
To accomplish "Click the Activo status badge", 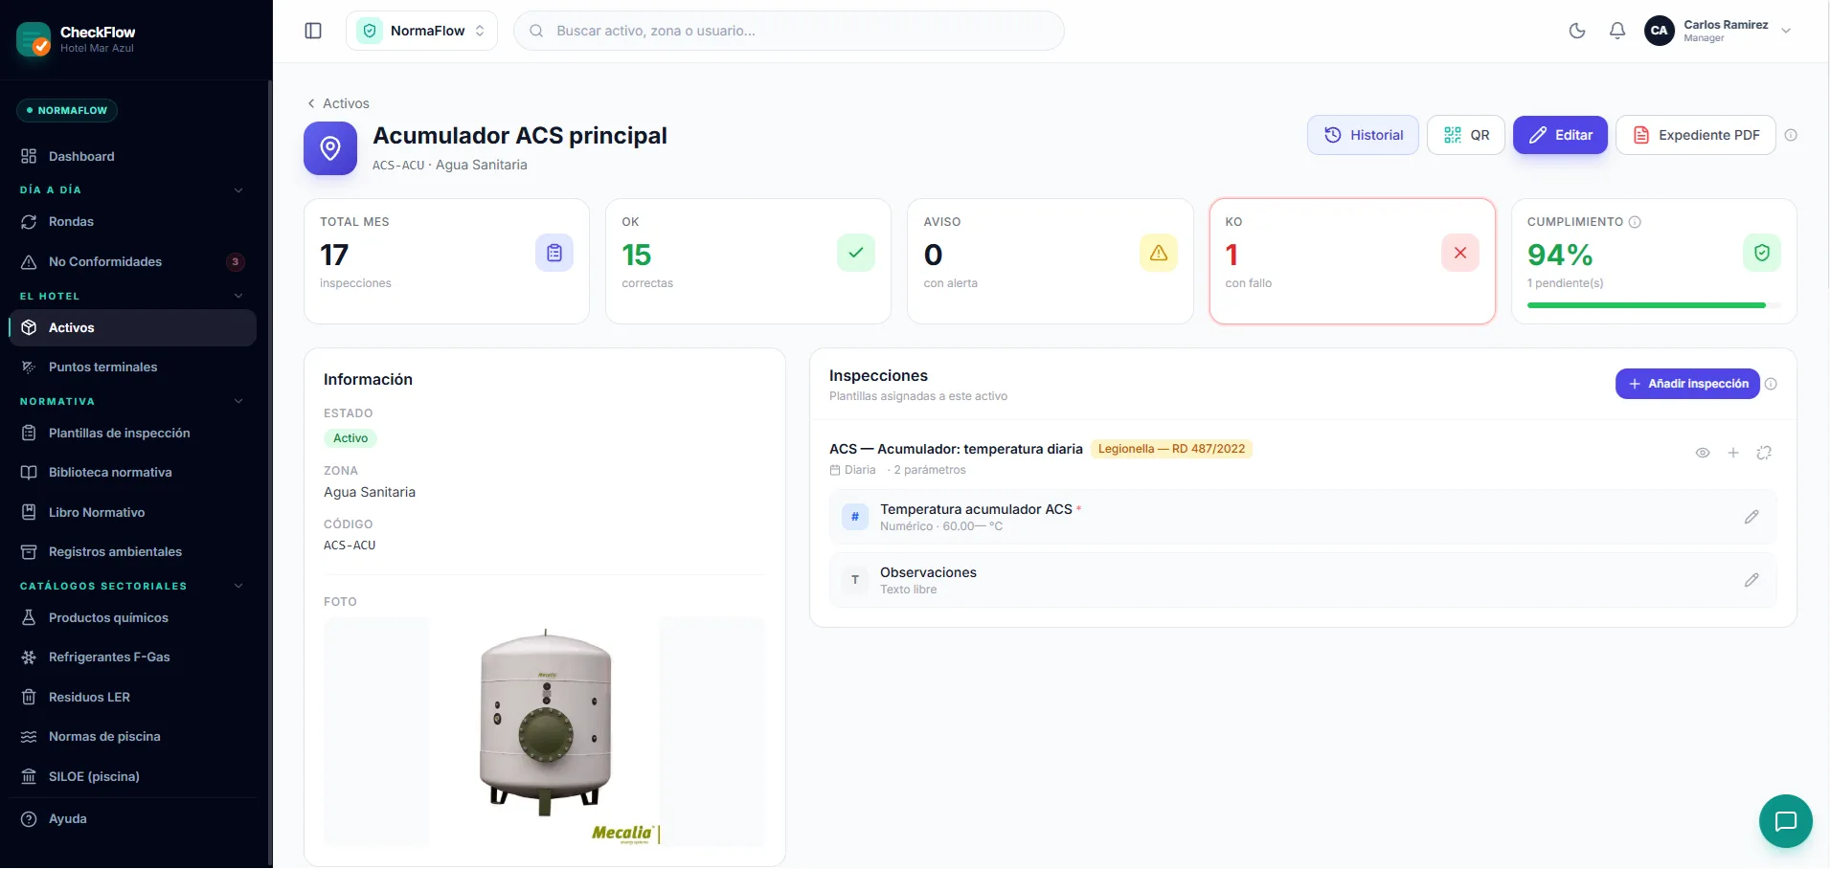I will pos(350,438).
